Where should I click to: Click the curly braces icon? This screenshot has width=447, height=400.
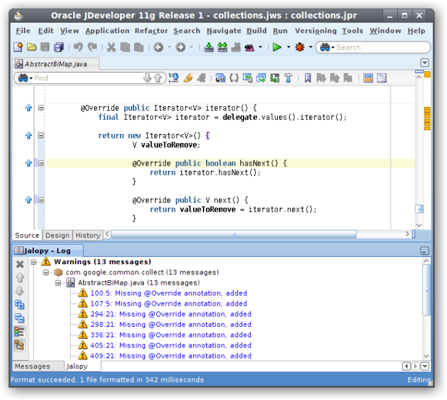[x=234, y=78]
